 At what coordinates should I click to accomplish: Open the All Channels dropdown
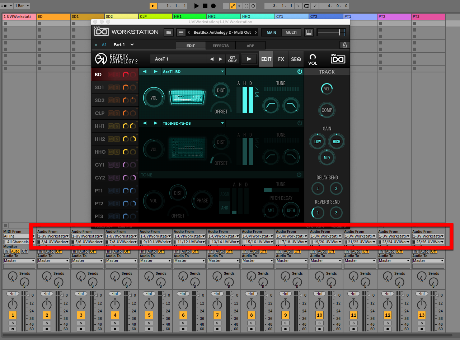click(x=19, y=242)
